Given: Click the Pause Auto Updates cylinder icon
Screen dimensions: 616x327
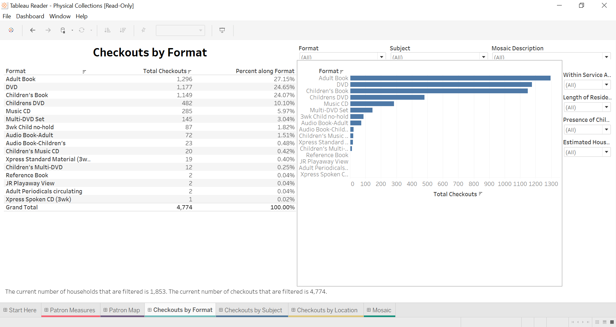Looking at the screenshot, I should [x=63, y=30].
